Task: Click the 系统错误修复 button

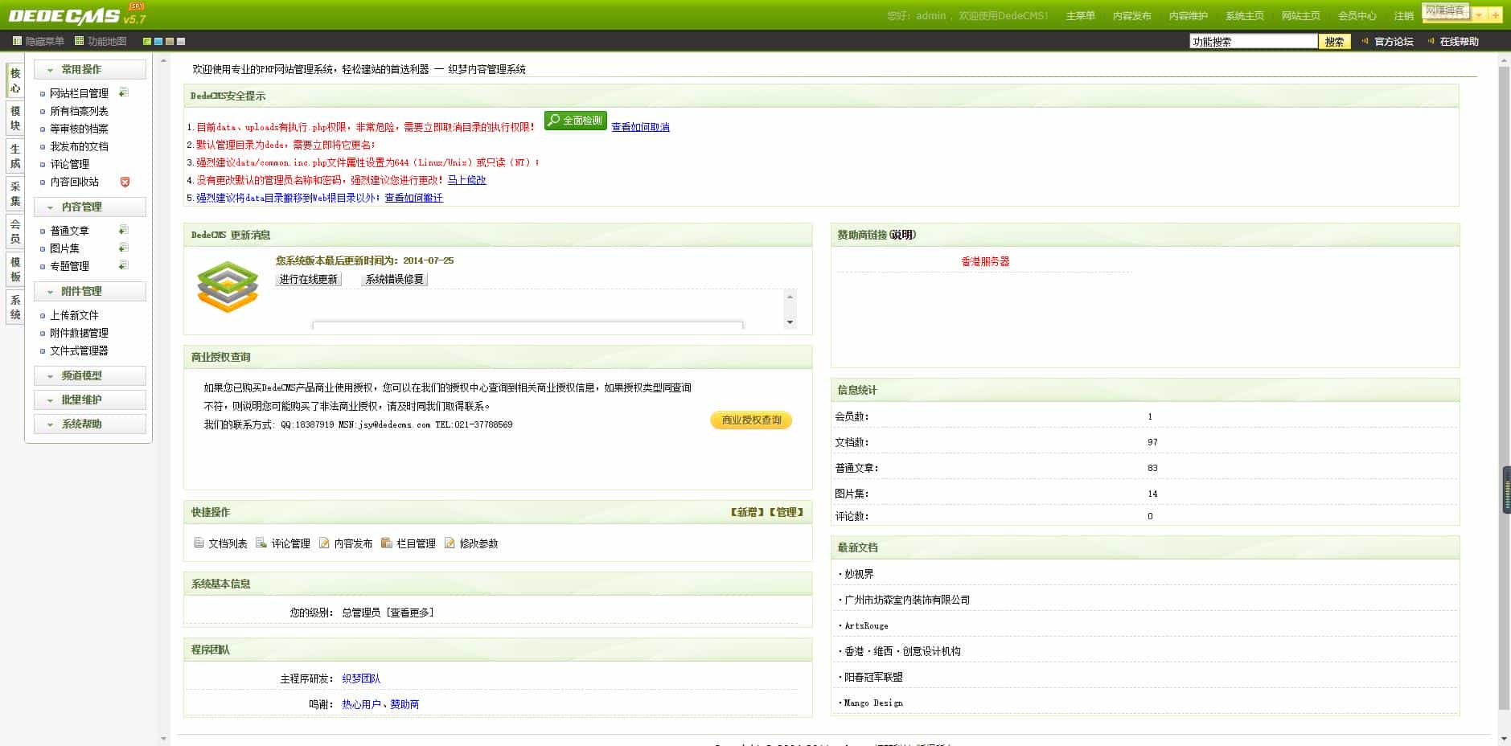Action: [x=394, y=279]
